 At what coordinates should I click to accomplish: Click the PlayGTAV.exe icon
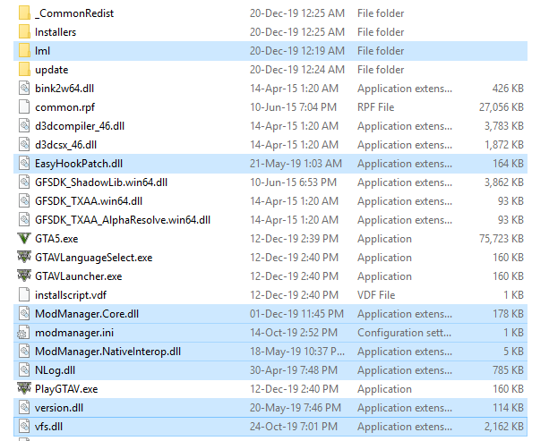pyautogui.click(x=24, y=388)
